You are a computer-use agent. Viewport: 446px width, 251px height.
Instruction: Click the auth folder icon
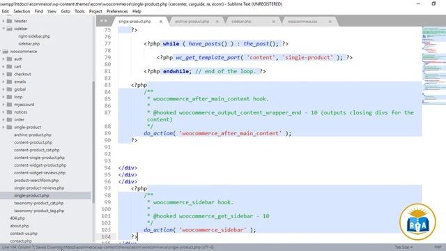tap(9, 59)
